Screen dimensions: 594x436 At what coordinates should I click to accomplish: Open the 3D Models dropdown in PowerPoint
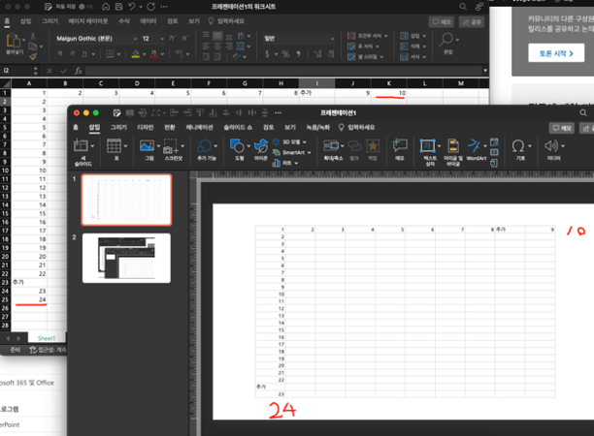(304, 142)
